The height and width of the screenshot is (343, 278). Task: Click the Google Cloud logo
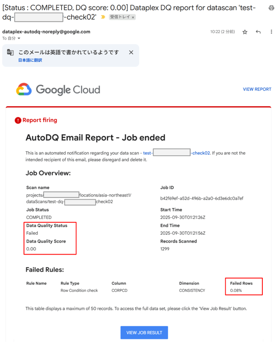pyautogui.click(x=58, y=89)
